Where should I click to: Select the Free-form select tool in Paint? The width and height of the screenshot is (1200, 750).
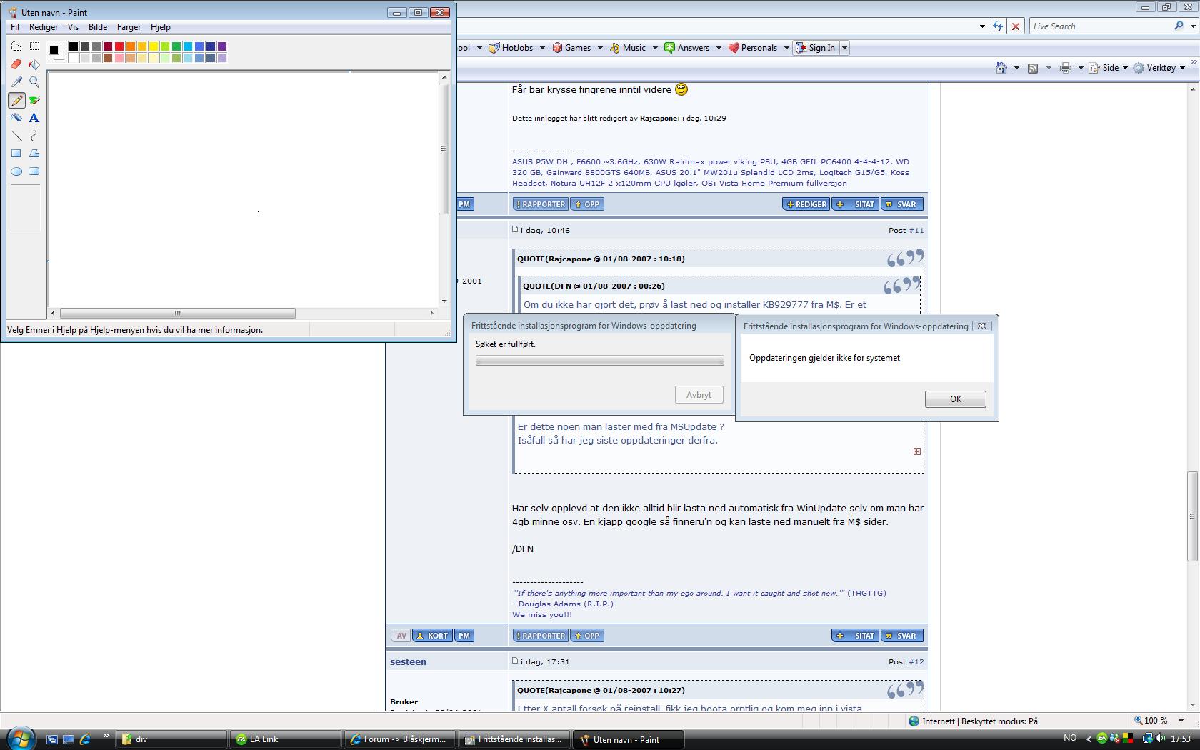(16, 46)
